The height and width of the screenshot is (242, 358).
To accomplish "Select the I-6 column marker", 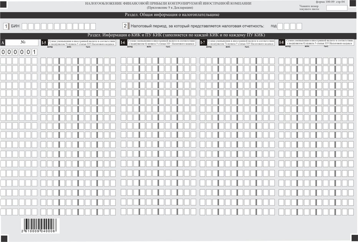I will click(x=123, y=43).
